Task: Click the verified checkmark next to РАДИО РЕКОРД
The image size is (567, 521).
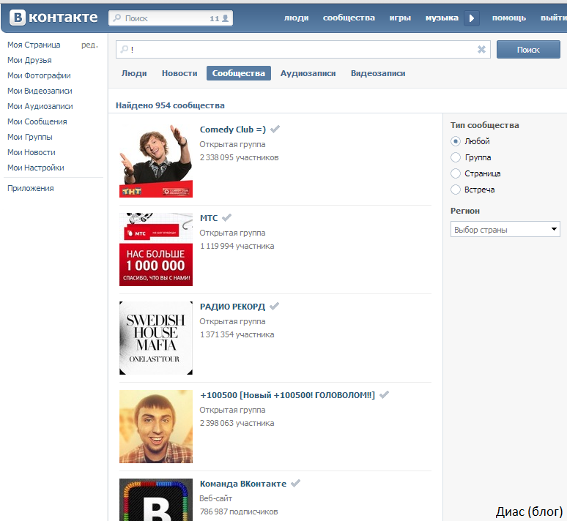Action: click(275, 306)
